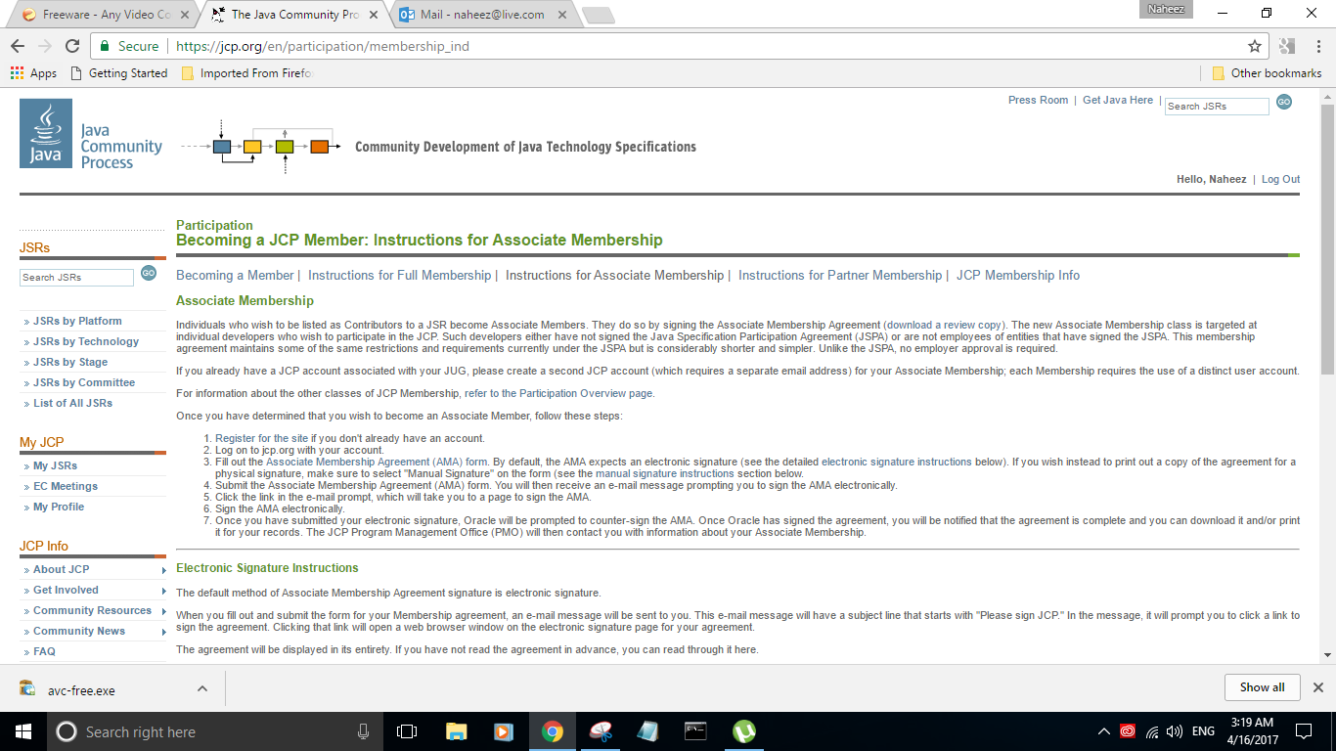Click the GO button in JSRs sidebar
The height and width of the screenshot is (751, 1336).
(x=149, y=273)
